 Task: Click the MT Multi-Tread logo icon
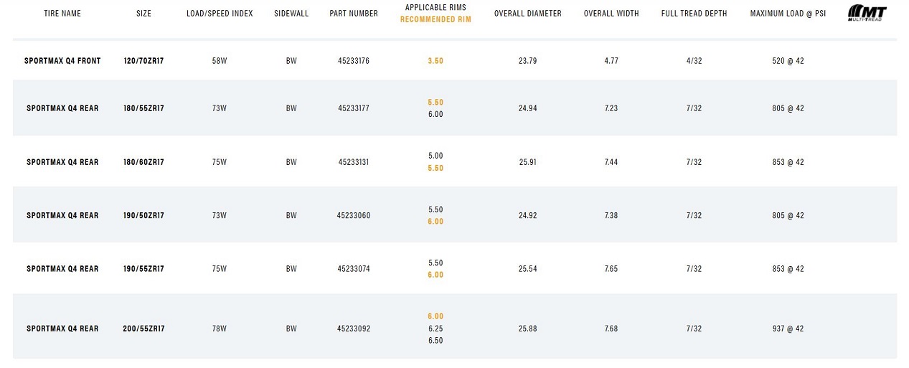pyautogui.click(x=867, y=13)
